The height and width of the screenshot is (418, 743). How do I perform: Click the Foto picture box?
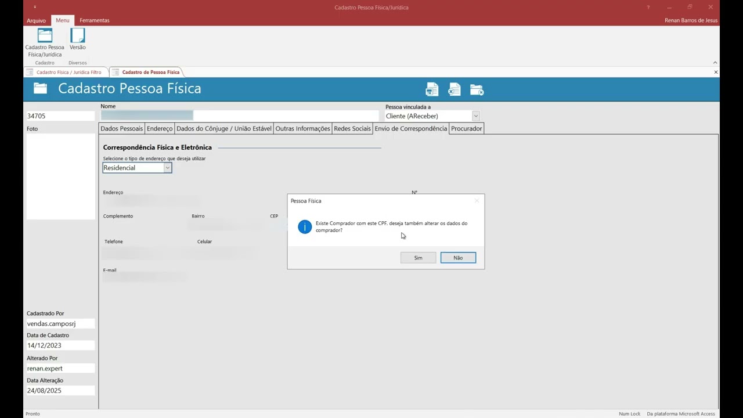[x=60, y=176]
